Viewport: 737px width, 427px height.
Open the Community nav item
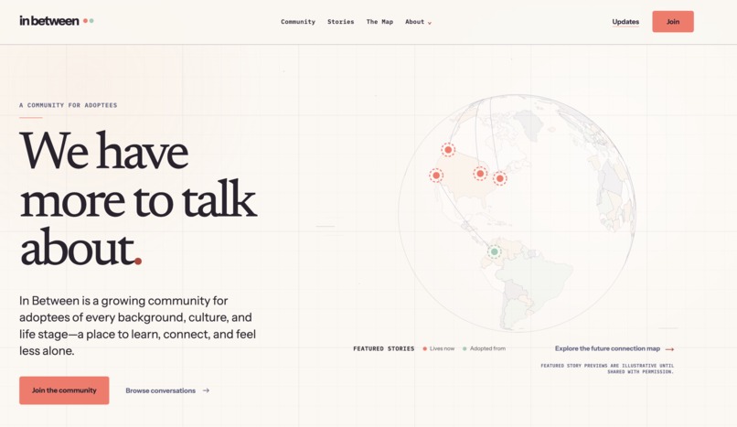point(298,22)
